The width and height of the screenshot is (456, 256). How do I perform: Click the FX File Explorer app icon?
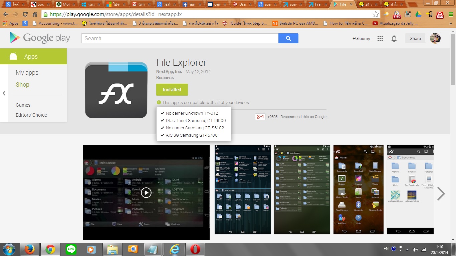(116, 90)
